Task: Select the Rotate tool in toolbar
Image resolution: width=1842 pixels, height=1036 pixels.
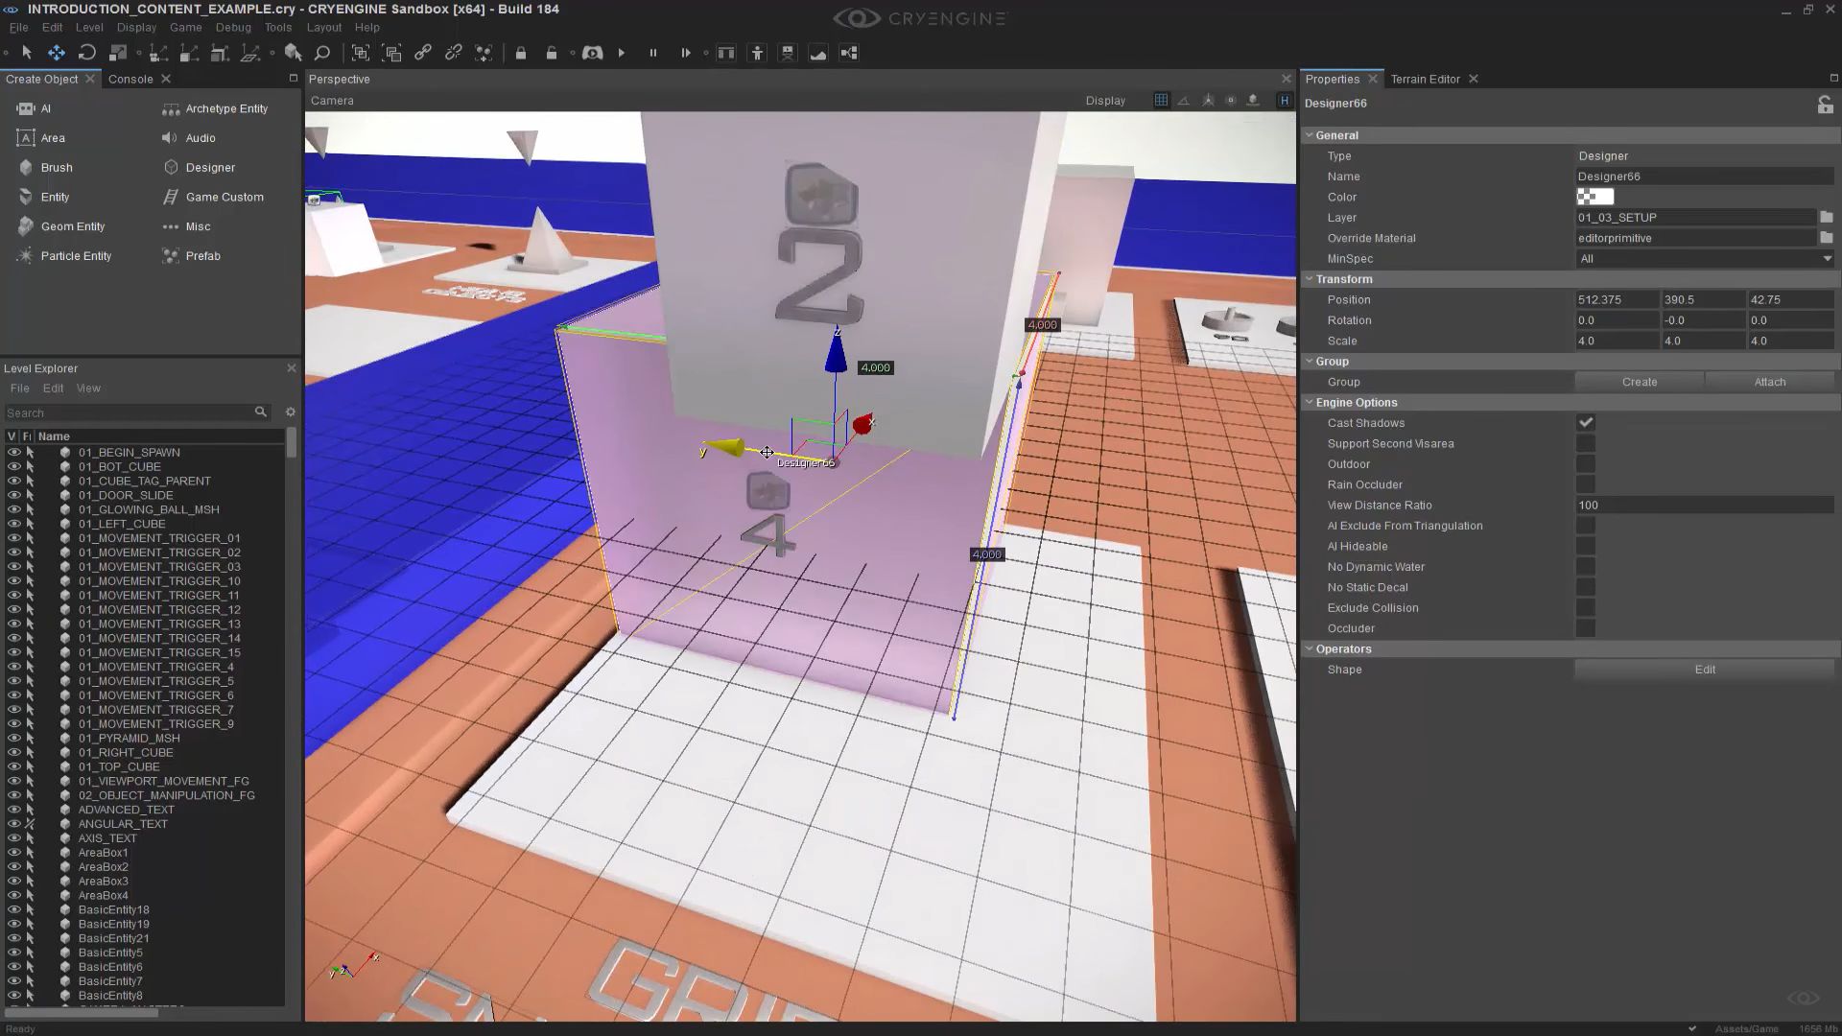Action: point(87,53)
